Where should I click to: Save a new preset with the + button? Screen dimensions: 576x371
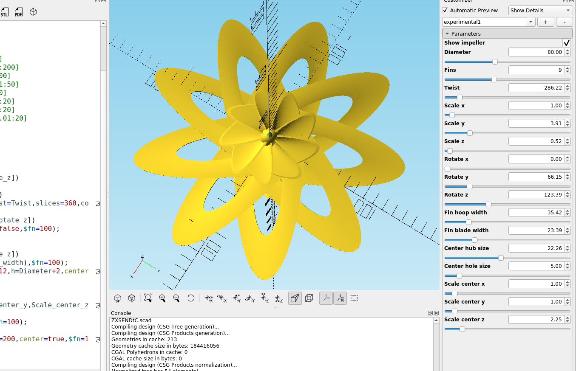[x=545, y=22]
